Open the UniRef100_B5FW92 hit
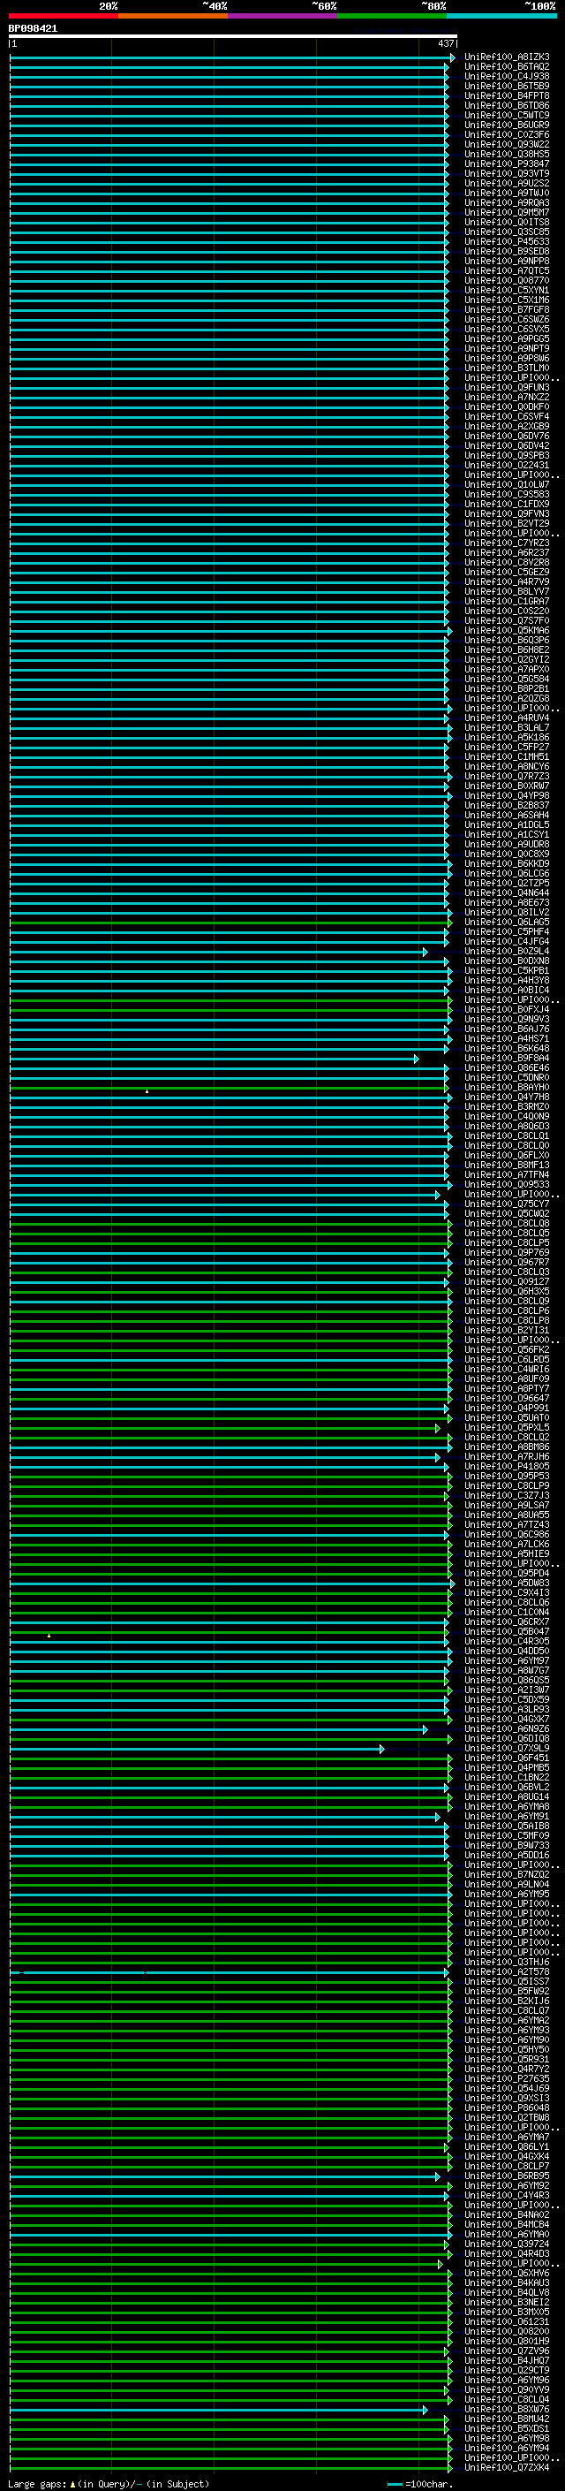 tap(507, 1991)
